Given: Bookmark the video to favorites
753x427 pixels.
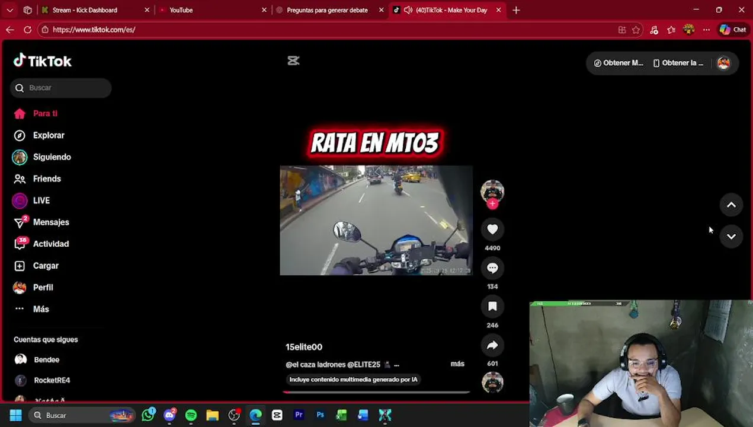Looking at the screenshot, I should click(x=492, y=307).
